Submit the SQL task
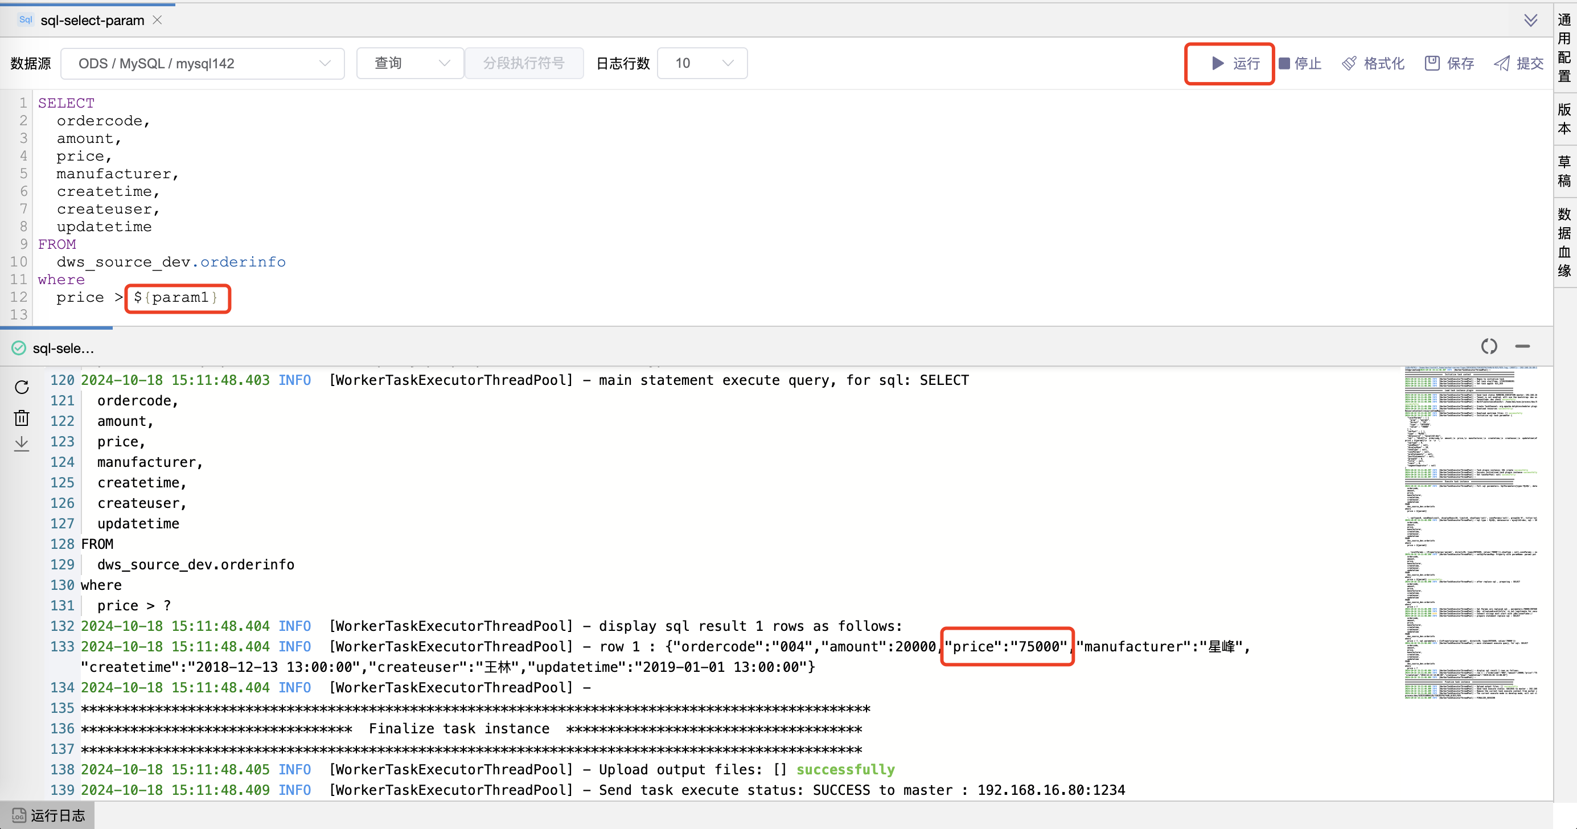The width and height of the screenshot is (1577, 829). coord(1518,63)
